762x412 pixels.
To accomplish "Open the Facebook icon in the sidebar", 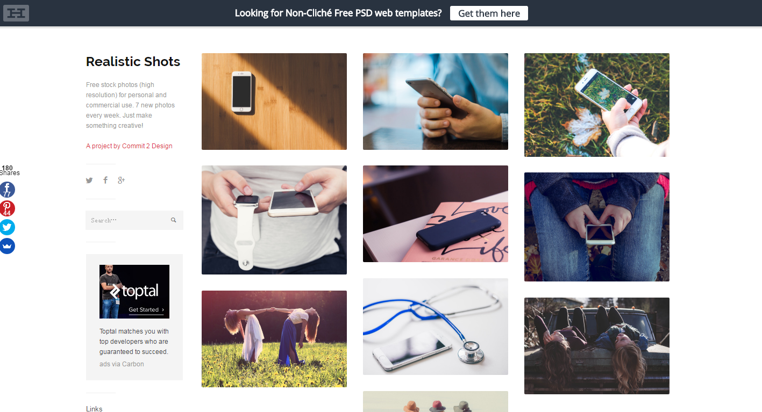I will (105, 180).
